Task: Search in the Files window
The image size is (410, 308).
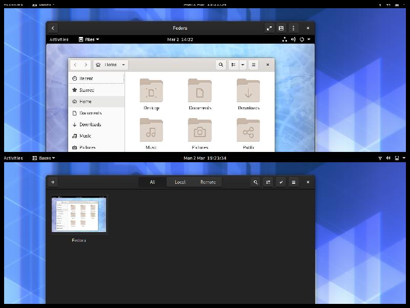Action: [x=221, y=65]
